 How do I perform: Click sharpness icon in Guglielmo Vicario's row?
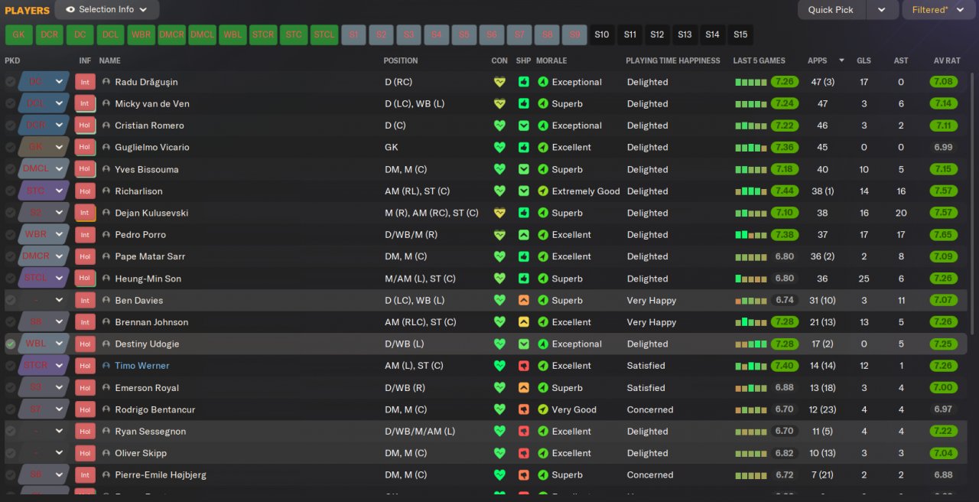pos(524,148)
